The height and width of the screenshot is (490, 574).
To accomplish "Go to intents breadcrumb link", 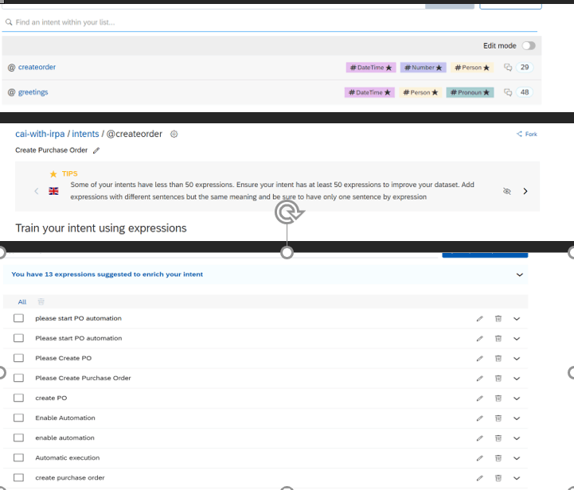I will pos(85,134).
